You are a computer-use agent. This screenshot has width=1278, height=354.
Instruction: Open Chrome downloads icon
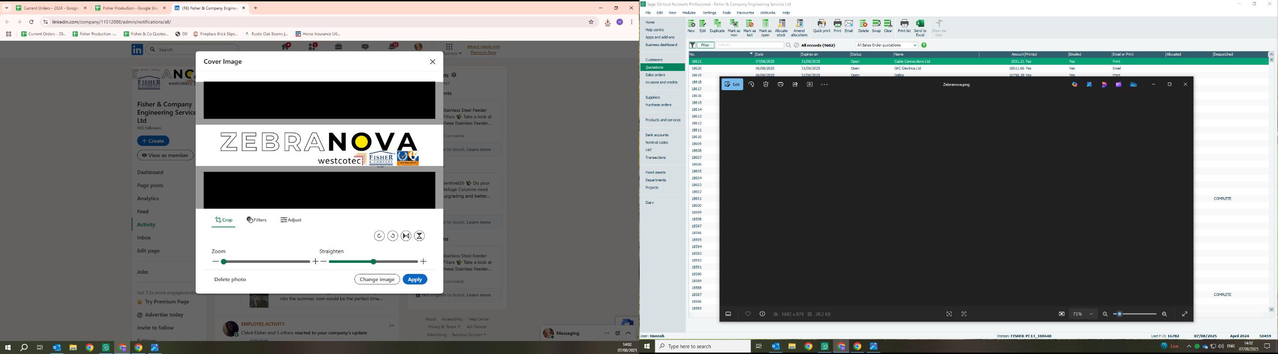click(x=608, y=22)
